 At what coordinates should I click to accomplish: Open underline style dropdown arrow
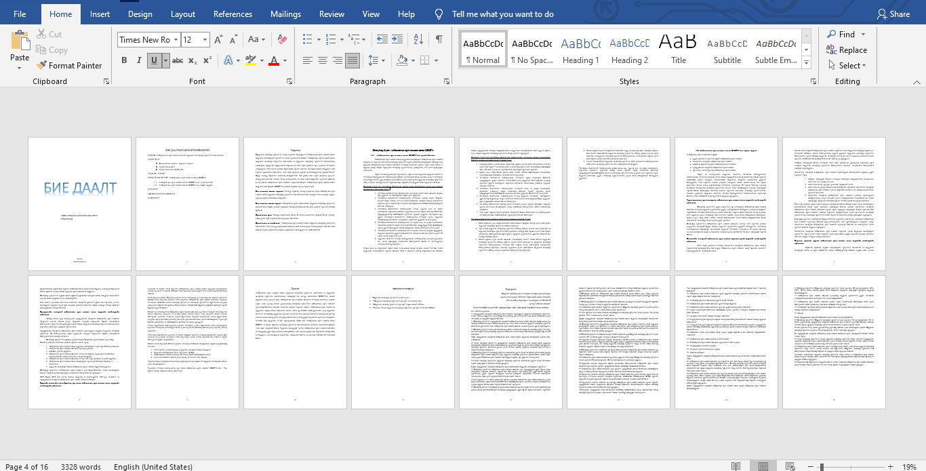165,60
